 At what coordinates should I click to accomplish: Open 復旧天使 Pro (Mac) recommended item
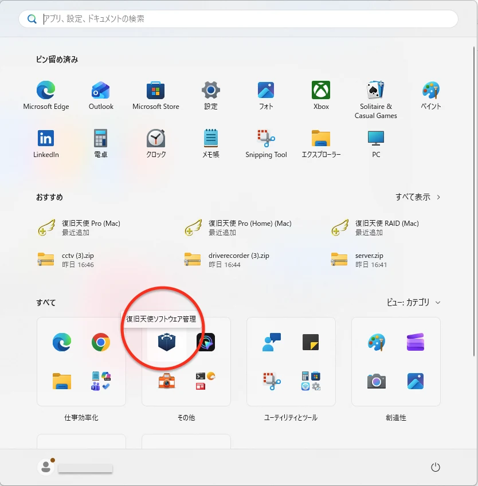pos(79,228)
